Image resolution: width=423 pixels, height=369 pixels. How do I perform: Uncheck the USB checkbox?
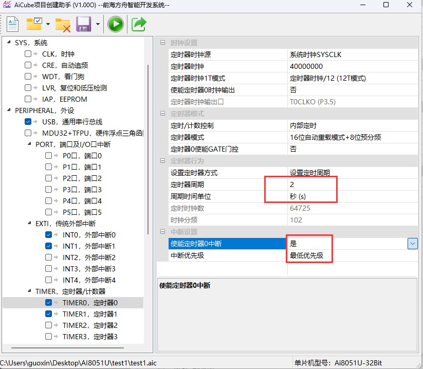tap(28, 122)
